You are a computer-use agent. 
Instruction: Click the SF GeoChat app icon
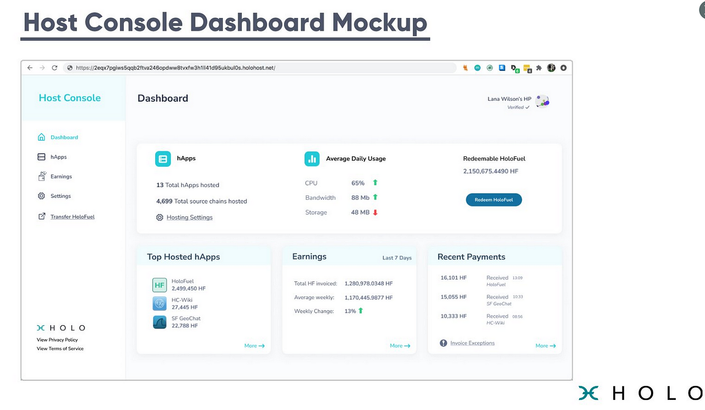click(x=160, y=322)
